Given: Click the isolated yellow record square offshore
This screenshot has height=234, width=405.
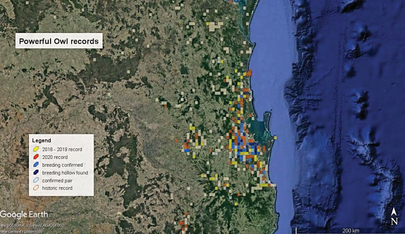Looking at the screenshot, I should point(275,137).
